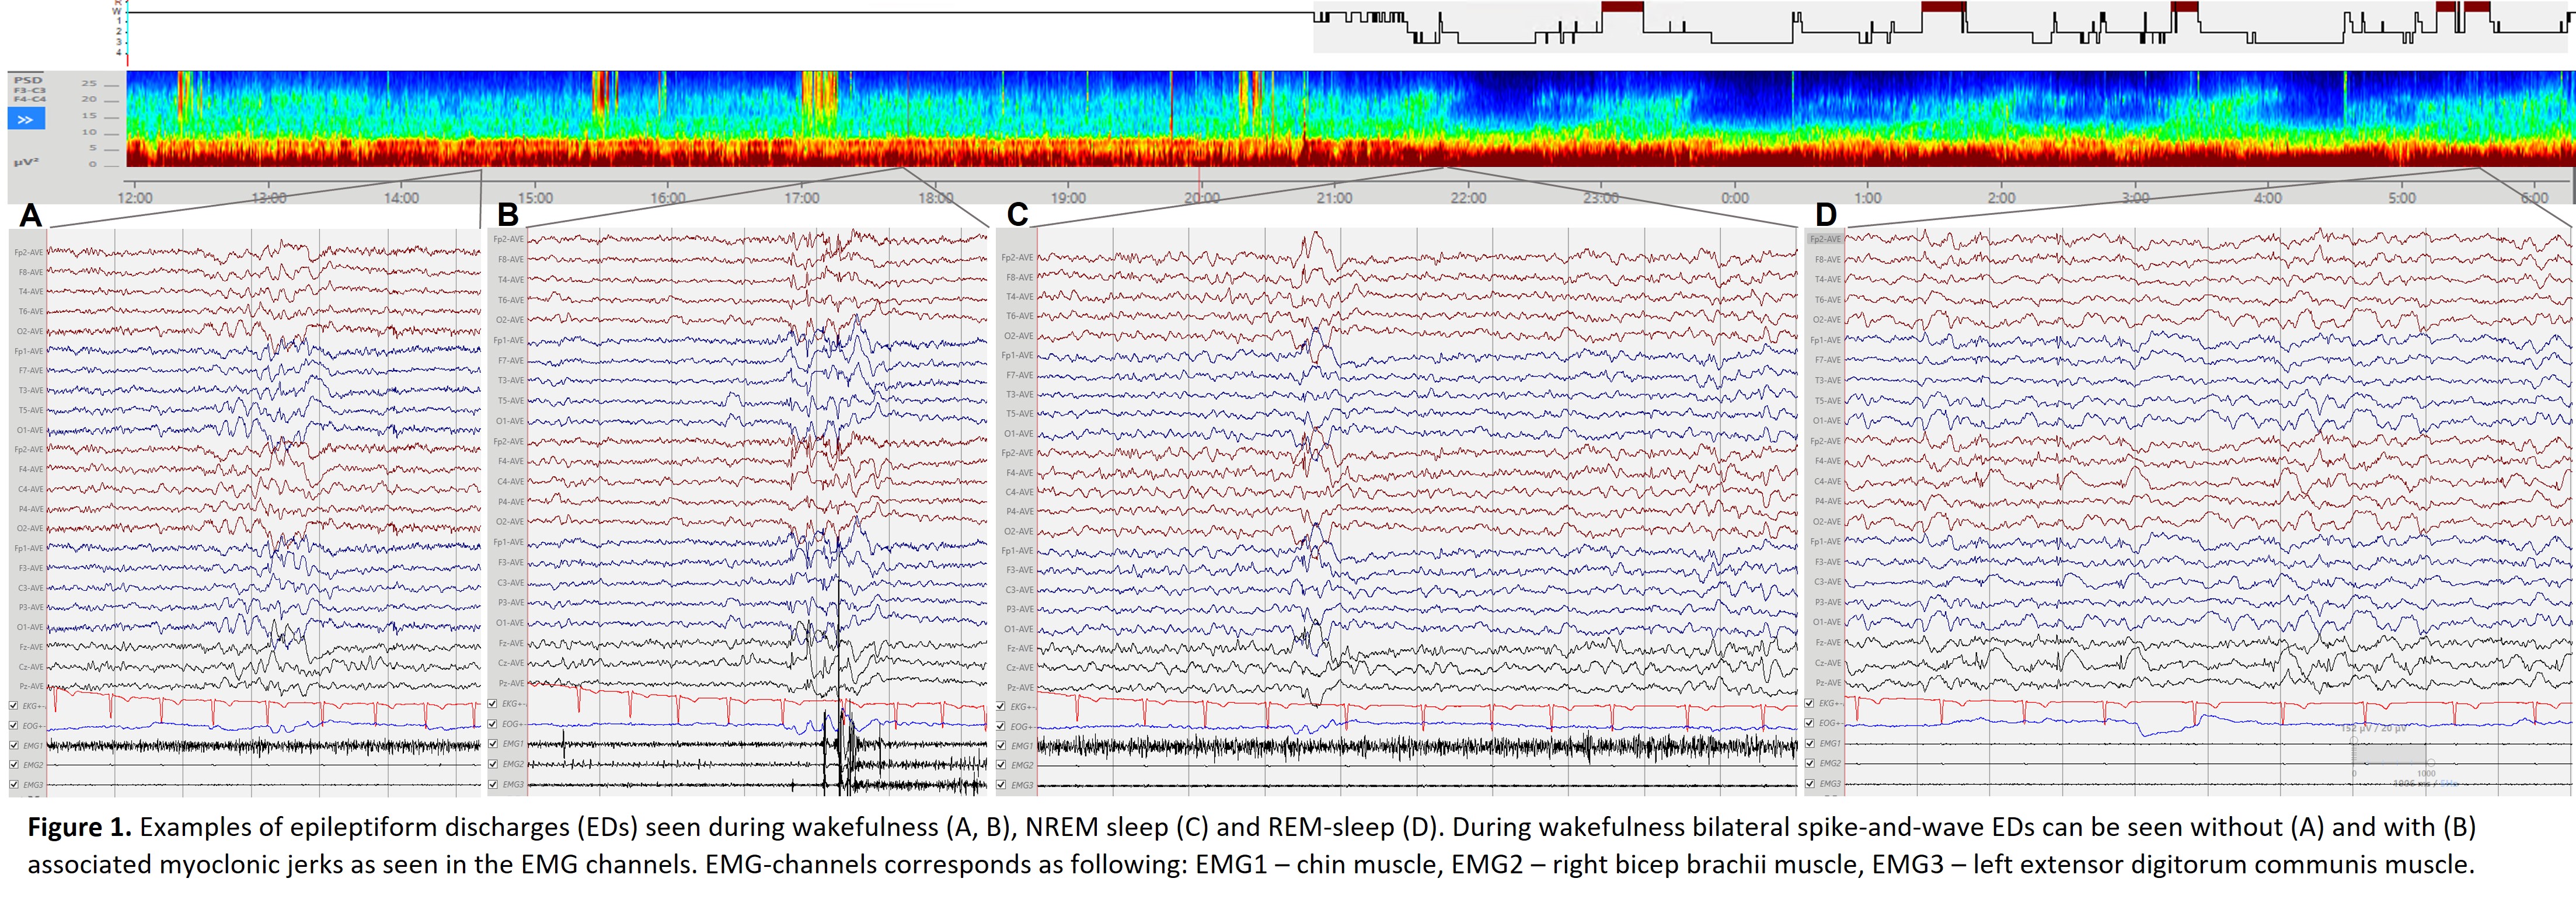Click the 12:00 time label on spectrogram axis
The height and width of the screenshot is (899, 2576).
coord(135,198)
